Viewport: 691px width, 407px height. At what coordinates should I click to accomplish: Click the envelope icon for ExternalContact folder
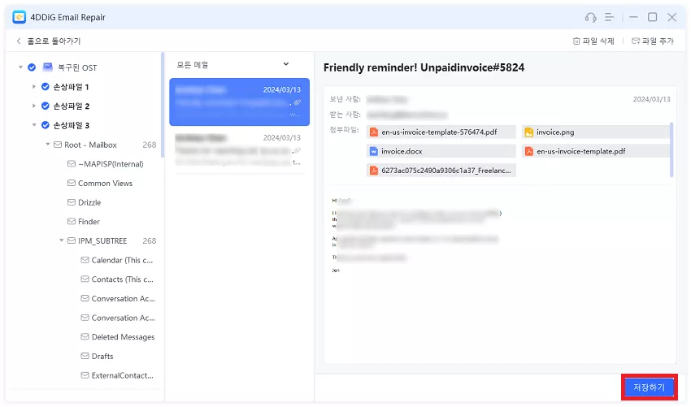(x=85, y=375)
